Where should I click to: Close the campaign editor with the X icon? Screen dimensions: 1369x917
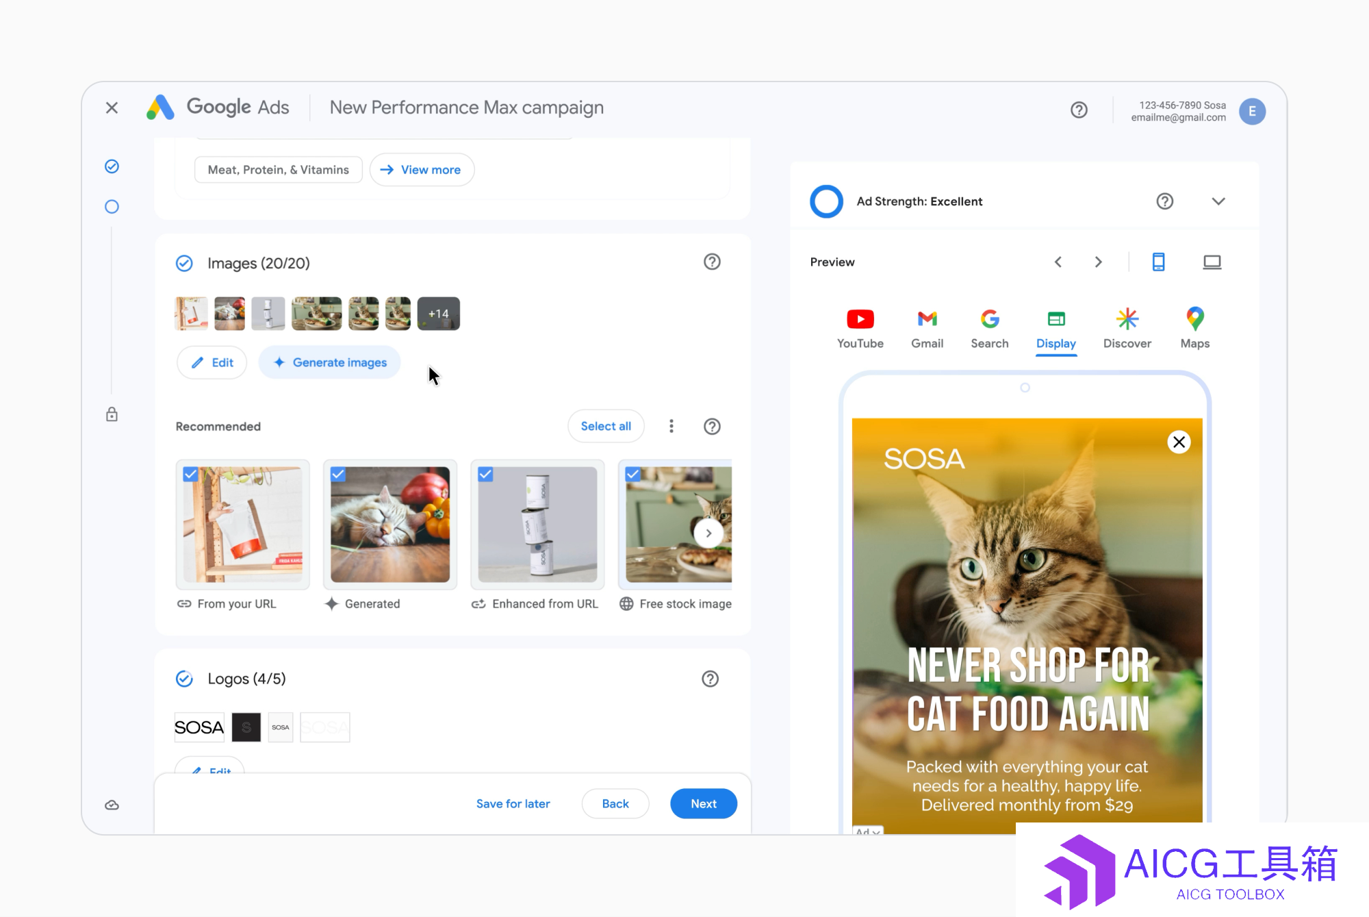(112, 108)
